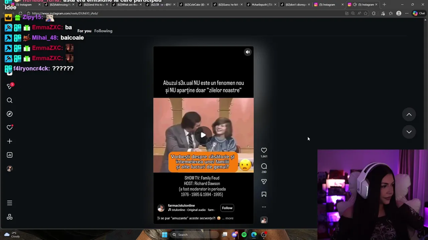
Task: Open split screen app icon in address bar
Action: 347,13
